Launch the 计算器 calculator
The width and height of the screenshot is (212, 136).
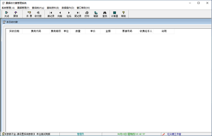[x=114, y=14]
